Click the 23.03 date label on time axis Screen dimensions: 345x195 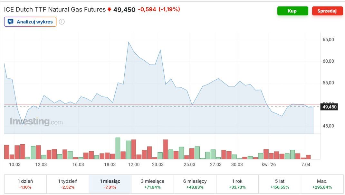(158, 164)
